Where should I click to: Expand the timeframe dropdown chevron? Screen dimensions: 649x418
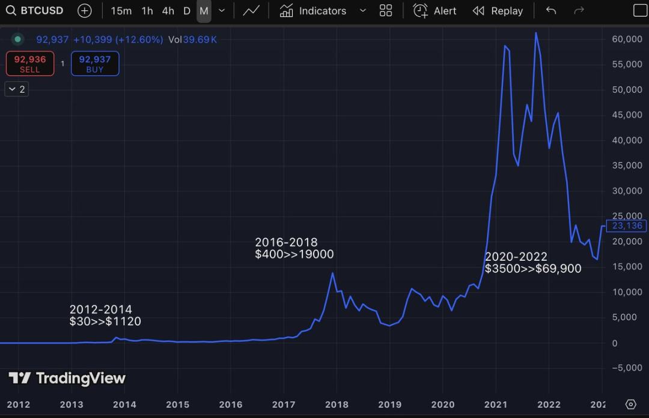pyautogui.click(x=222, y=11)
